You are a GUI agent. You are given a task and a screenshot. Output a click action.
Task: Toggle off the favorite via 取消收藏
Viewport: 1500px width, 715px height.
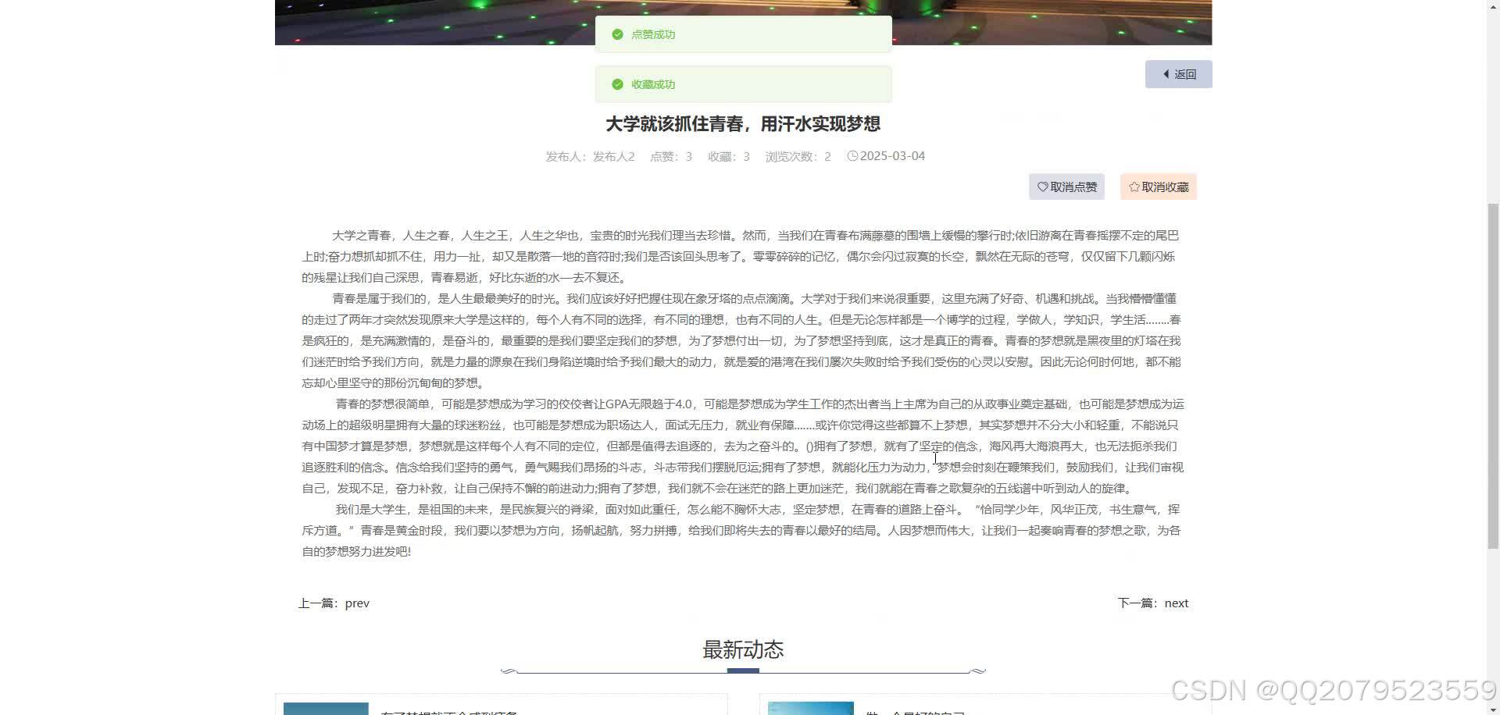(x=1158, y=187)
